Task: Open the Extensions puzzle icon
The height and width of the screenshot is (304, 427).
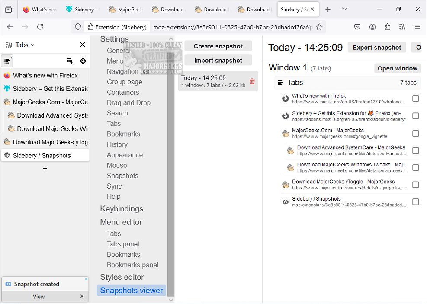Action: [387, 27]
